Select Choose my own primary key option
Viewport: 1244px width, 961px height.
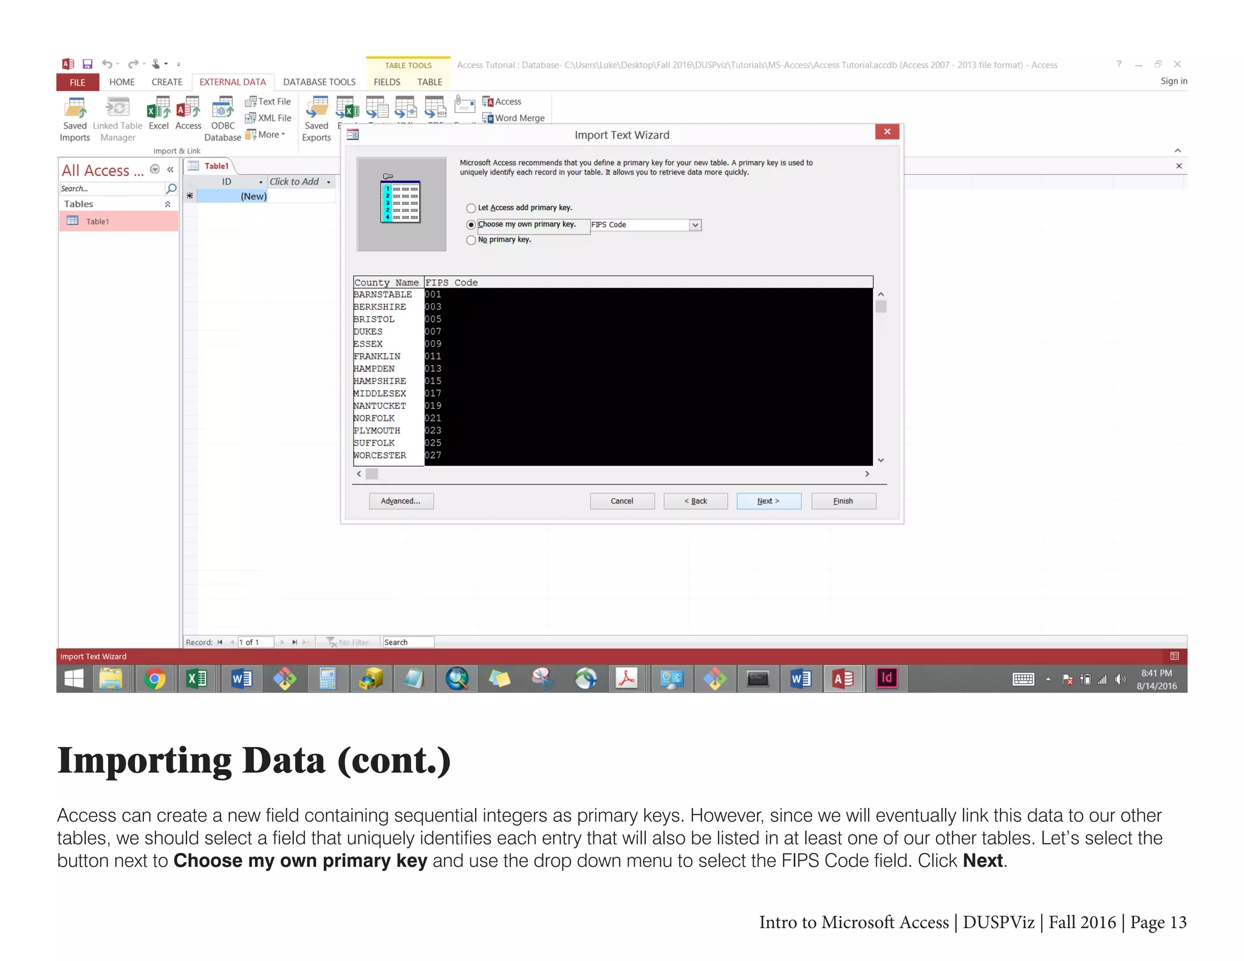[x=471, y=225]
